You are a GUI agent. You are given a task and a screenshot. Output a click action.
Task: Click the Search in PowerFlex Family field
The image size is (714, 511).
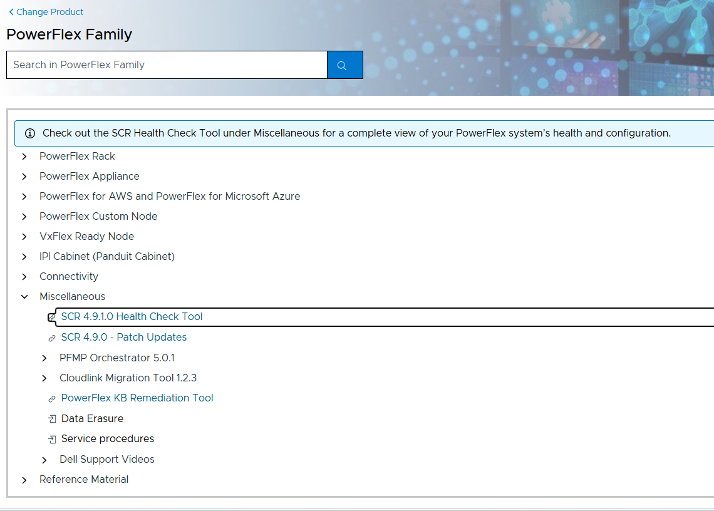(167, 65)
